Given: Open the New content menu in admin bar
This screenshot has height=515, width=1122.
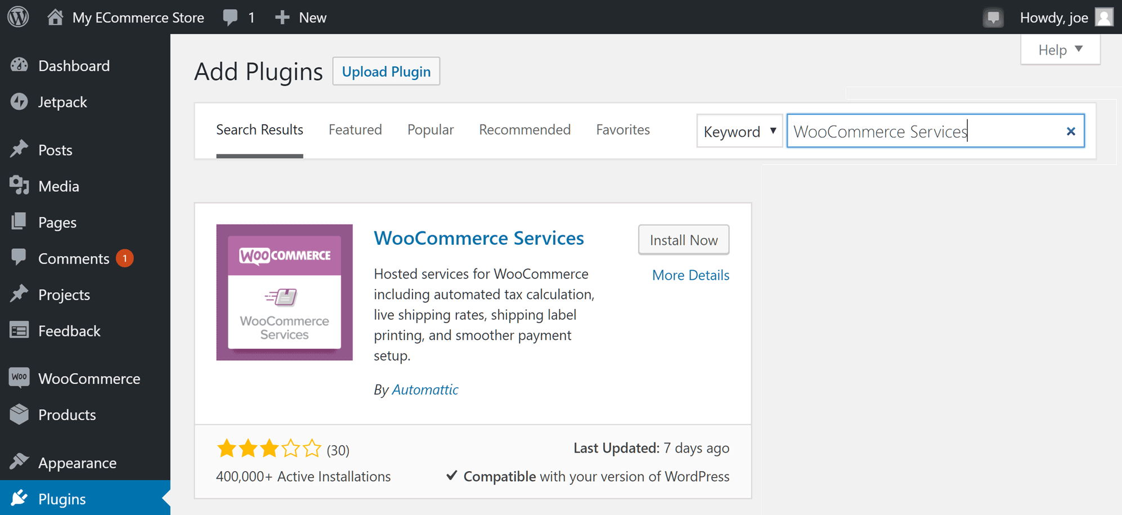Looking at the screenshot, I should pos(301,17).
